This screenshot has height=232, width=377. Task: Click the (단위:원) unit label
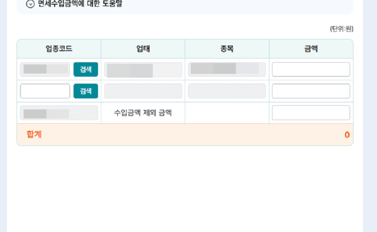(341, 29)
